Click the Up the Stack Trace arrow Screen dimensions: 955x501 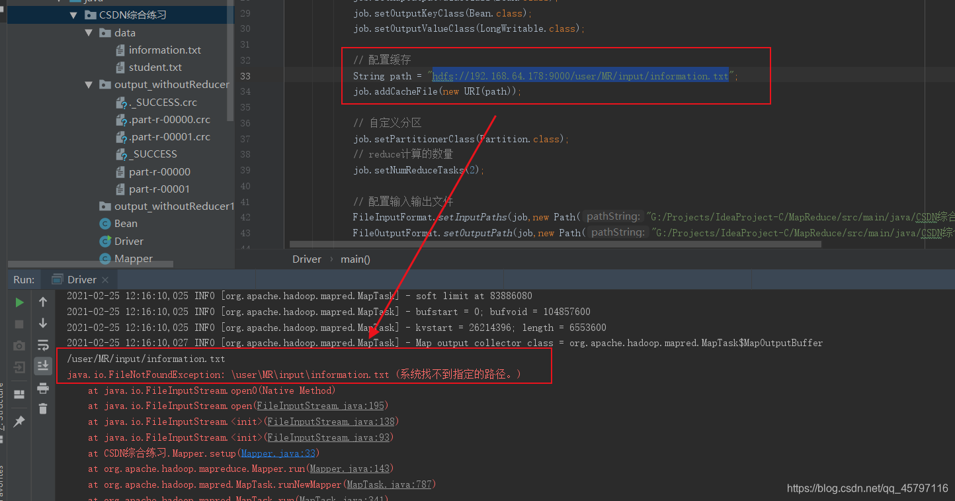(43, 302)
